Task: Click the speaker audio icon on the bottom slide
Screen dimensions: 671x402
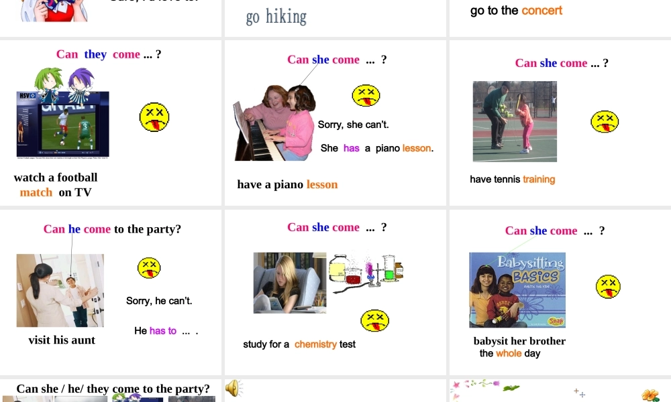Action: pyautogui.click(x=234, y=388)
